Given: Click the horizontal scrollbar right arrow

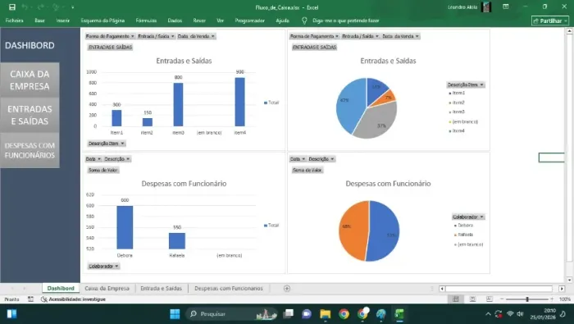Looking at the screenshot, I should pyautogui.click(x=562, y=289).
